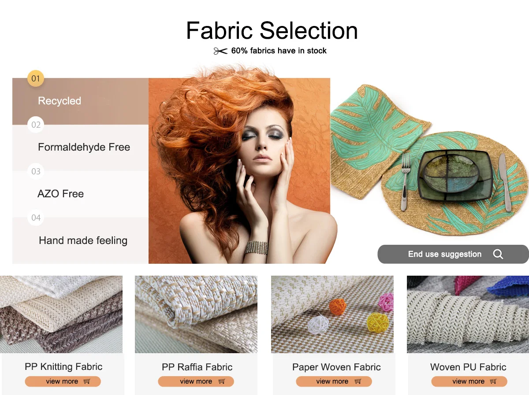Click the magnifier icon in End use suggestion

(x=498, y=254)
